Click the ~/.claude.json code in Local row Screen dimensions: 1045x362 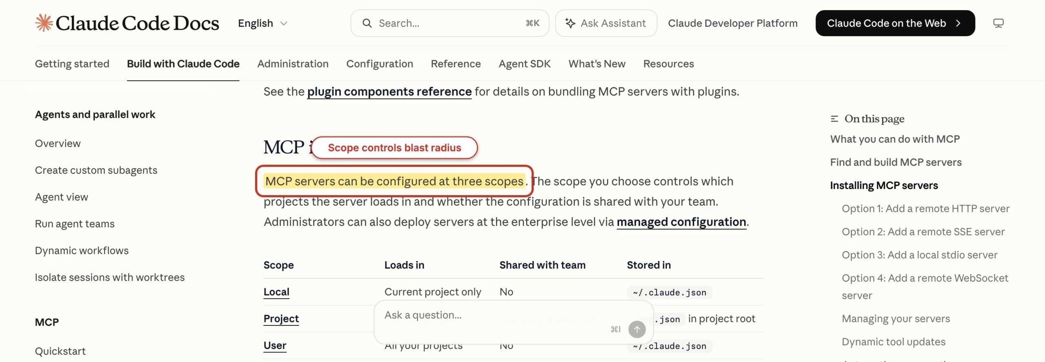pyautogui.click(x=669, y=292)
